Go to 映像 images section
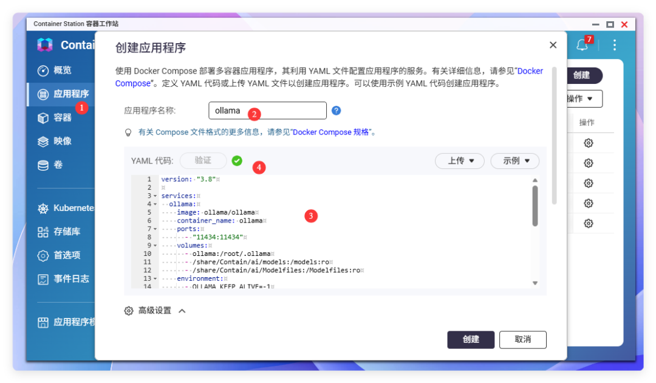656x383 pixels. coord(55,141)
